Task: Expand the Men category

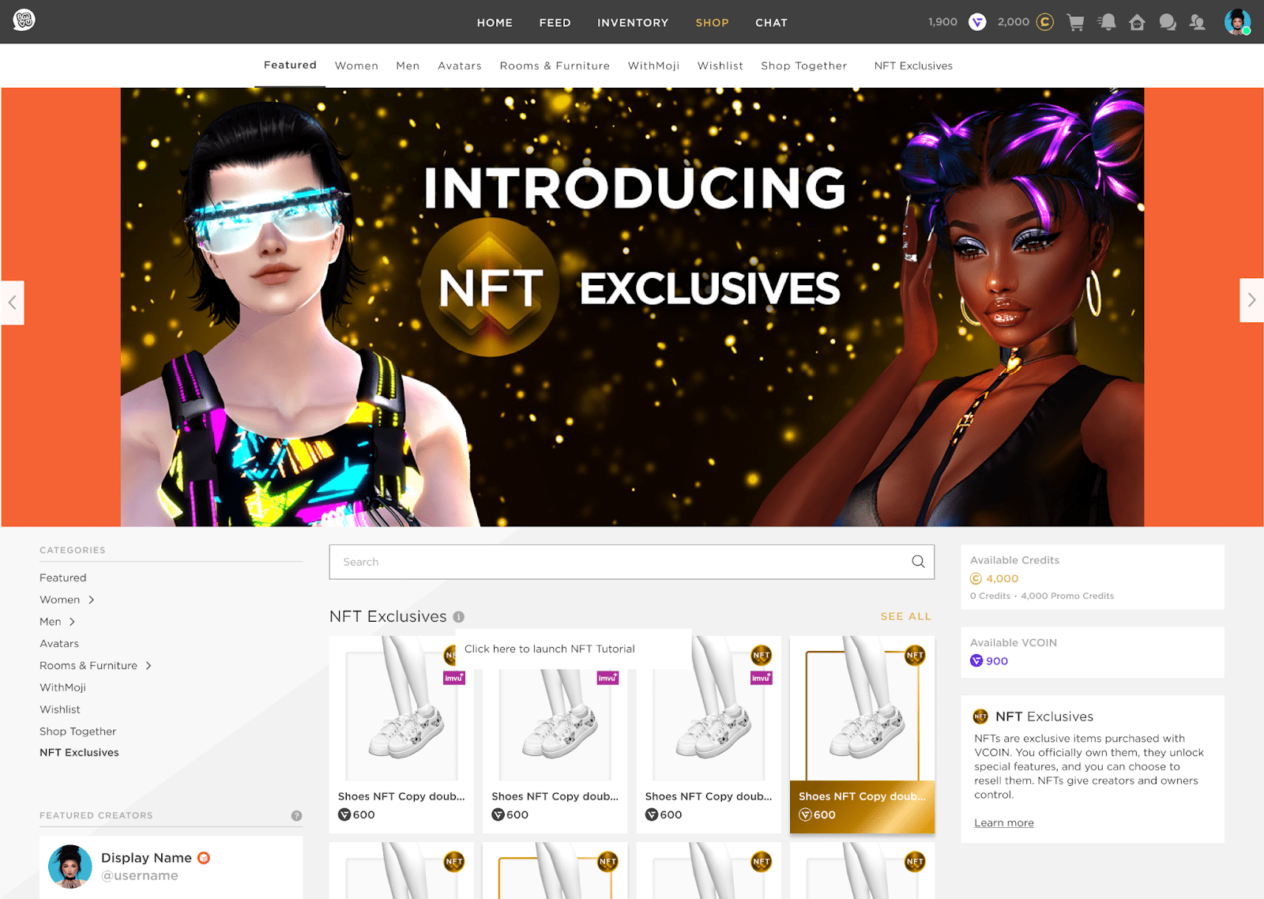Action: tap(70, 622)
